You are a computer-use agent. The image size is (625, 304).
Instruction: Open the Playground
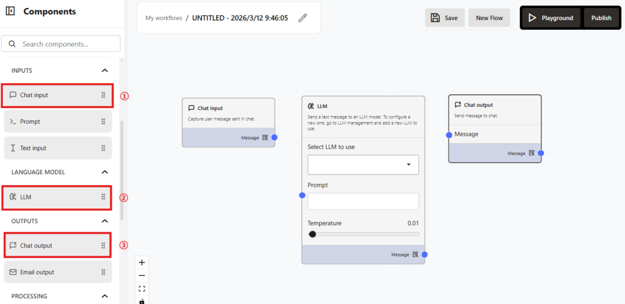tap(551, 18)
